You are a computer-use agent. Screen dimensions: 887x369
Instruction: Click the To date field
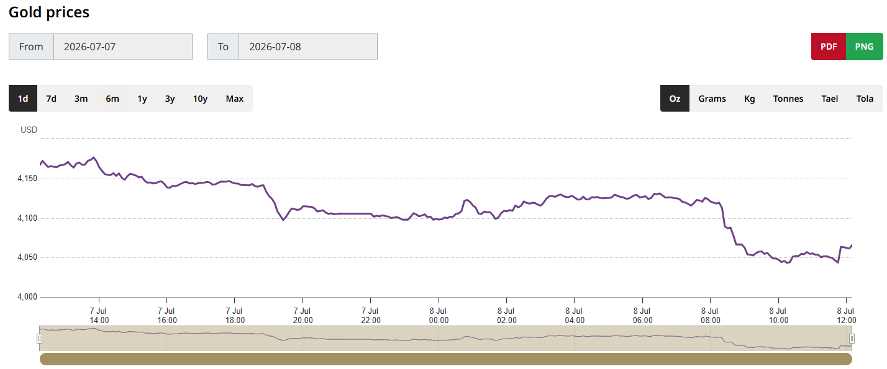[x=308, y=47]
